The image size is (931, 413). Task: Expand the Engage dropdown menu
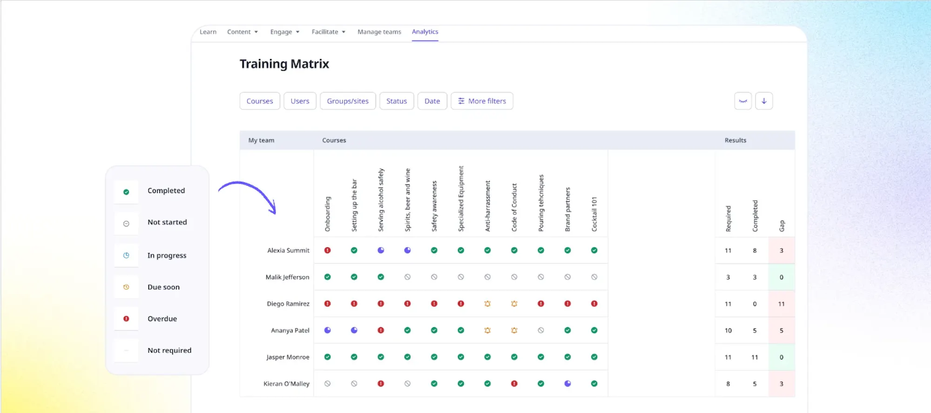click(284, 32)
